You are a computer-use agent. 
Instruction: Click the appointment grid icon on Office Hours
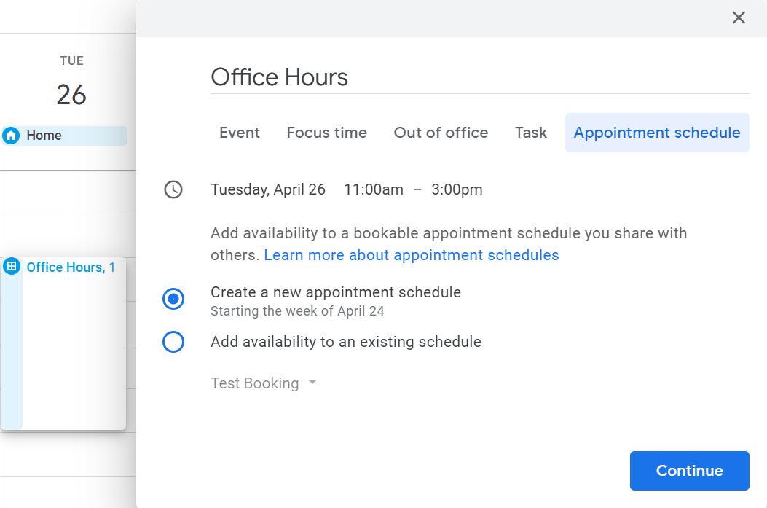pyautogui.click(x=12, y=267)
